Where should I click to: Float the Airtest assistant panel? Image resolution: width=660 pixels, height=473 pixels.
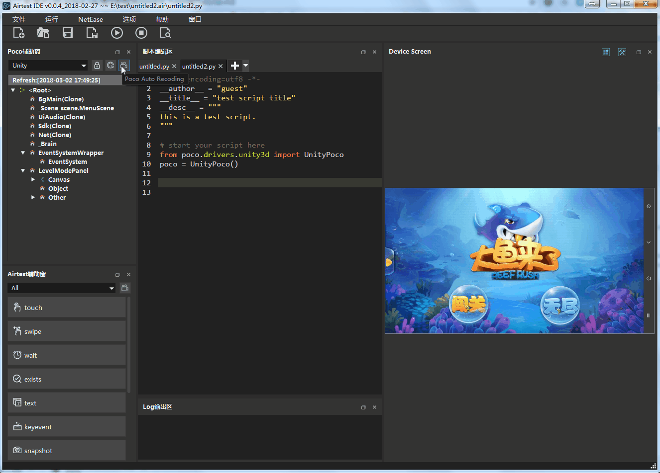[117, 274]
